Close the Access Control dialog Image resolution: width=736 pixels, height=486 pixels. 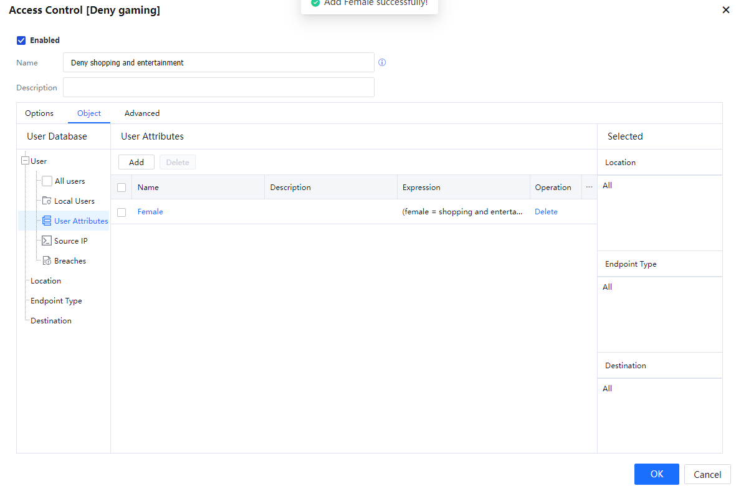[725, 10]
